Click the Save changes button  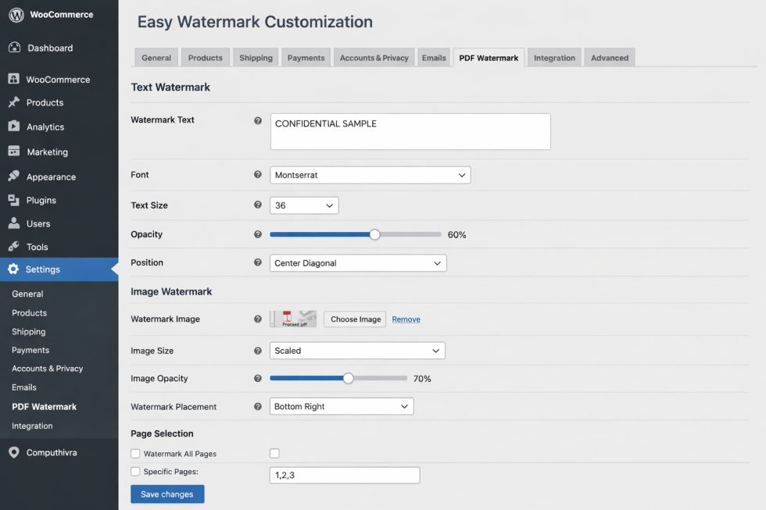click(x=167, y=494)
